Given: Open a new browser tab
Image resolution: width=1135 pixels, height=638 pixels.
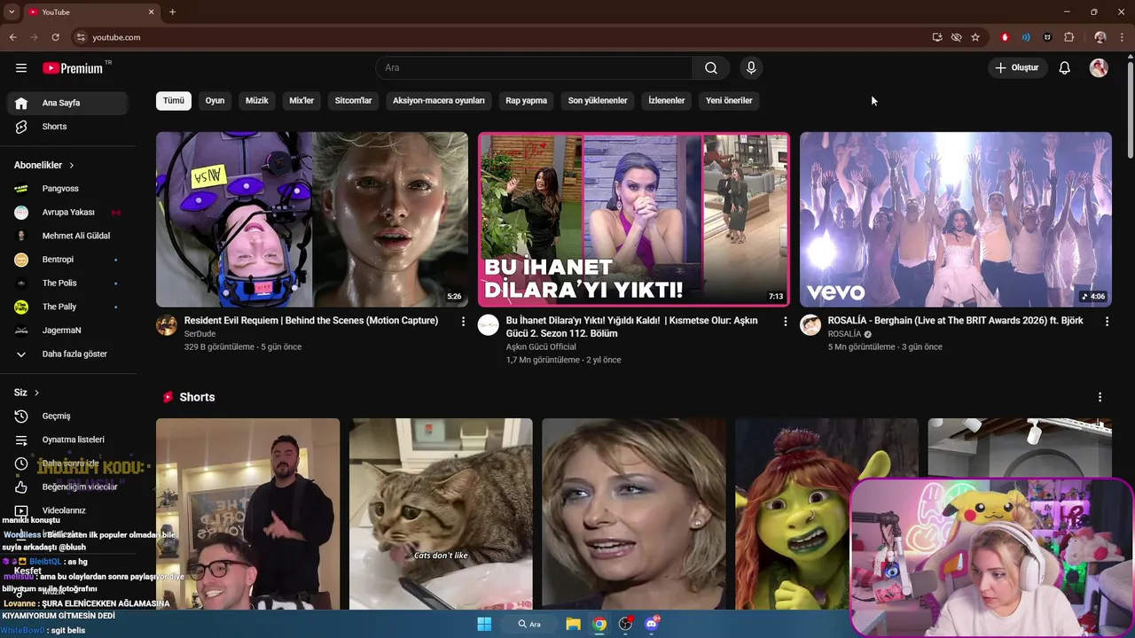Looking at the screenshot, I should (x=172, y=12).
